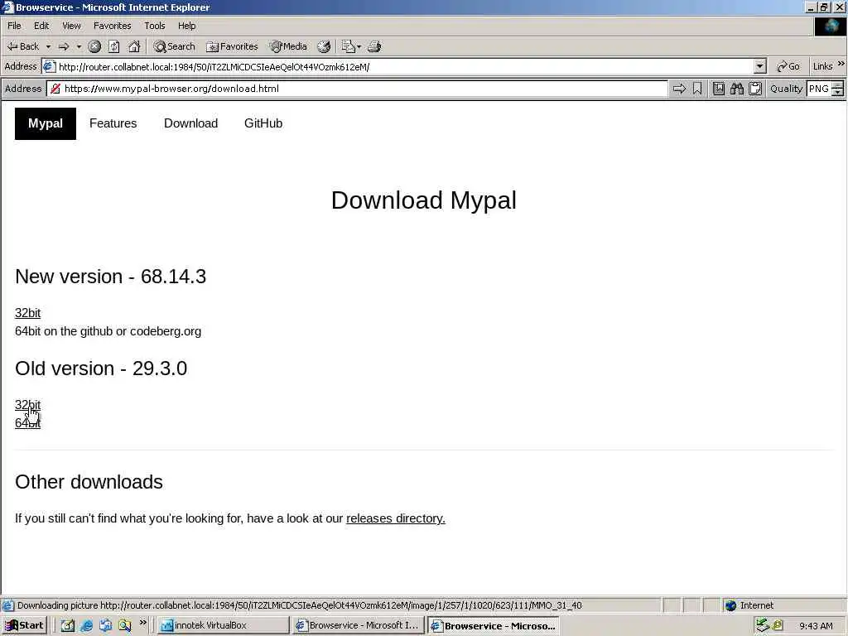Open the Tools menu
The image size is (848, 636).
[x=154, y=26]
